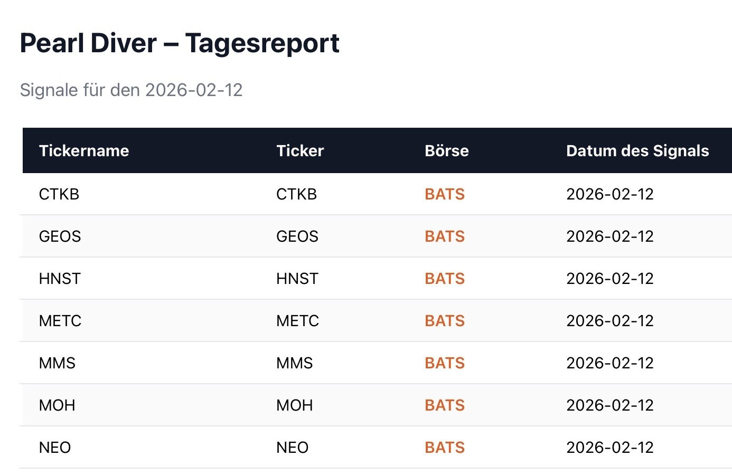This screenshot has height=475, width=732.
Task: Select the CTKB tickername cell
Action: point(59,194)
